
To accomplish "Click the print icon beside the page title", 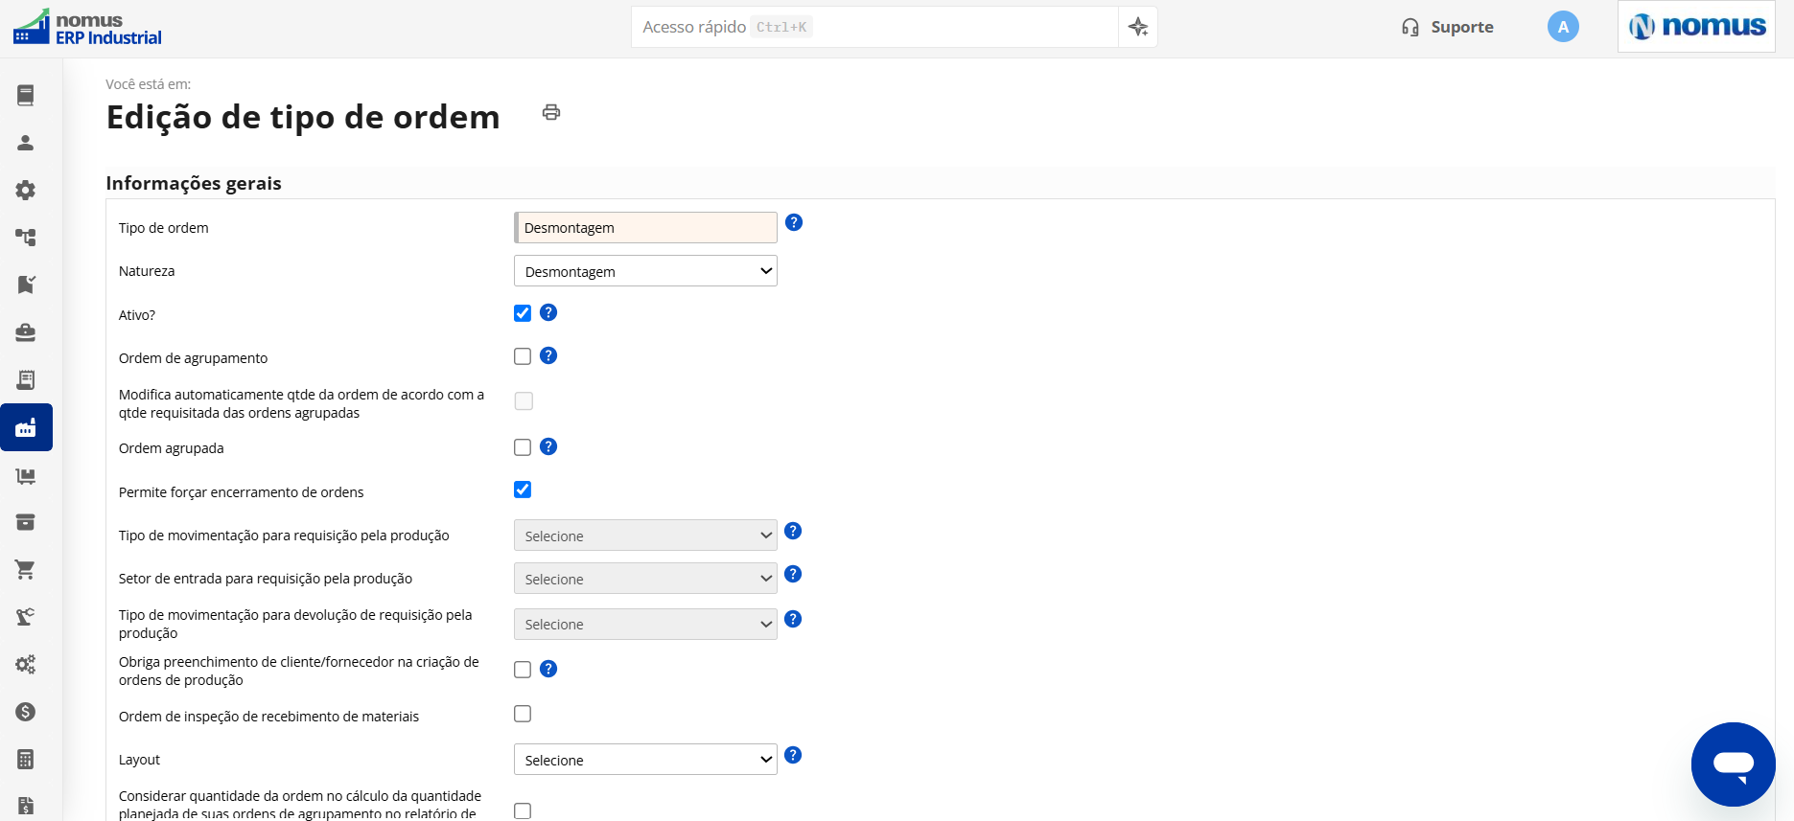I will point(551,112).
